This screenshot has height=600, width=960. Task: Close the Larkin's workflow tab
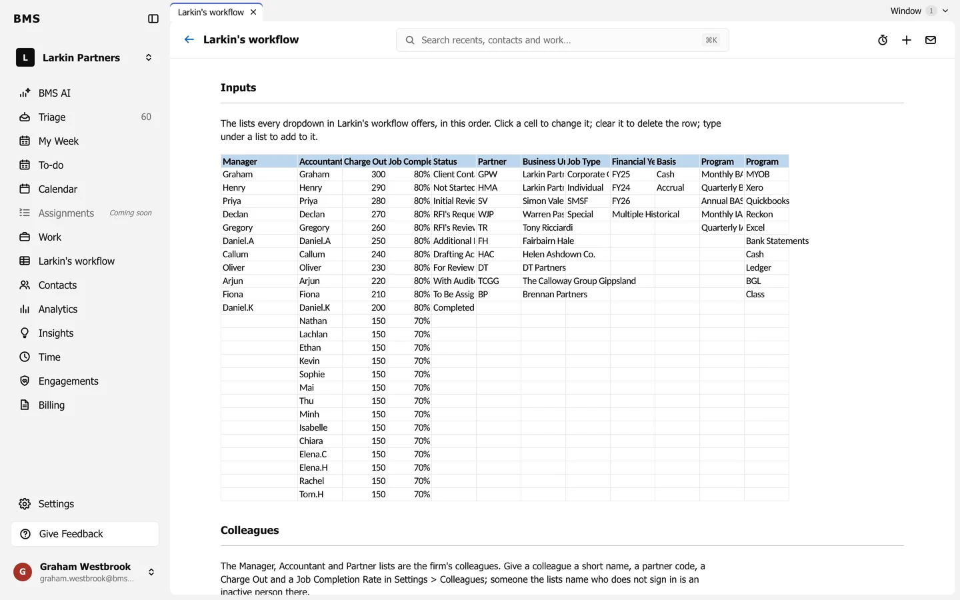[x=253, y=12]
